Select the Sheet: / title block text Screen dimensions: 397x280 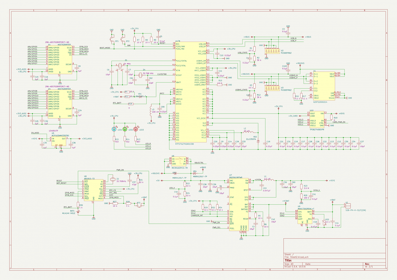click(x=289, y=255)
